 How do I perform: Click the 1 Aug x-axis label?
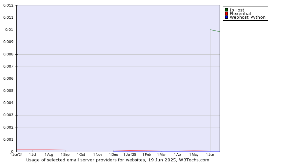coord(49,154)
